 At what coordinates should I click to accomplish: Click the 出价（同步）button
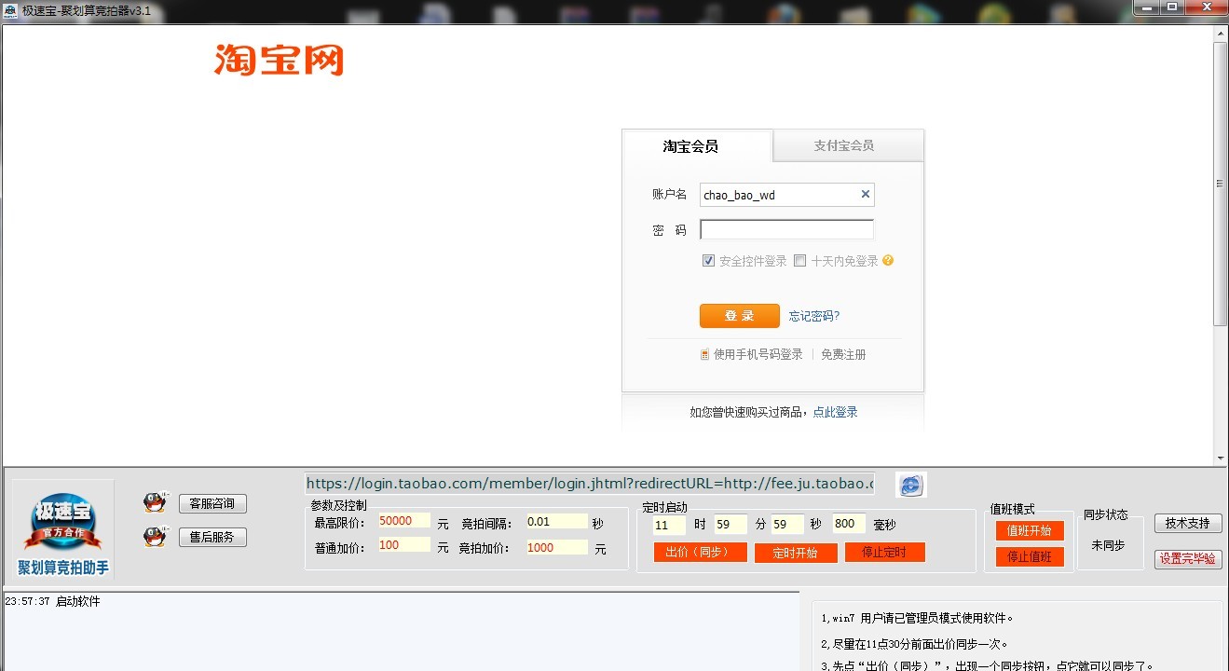pos(701,552)
